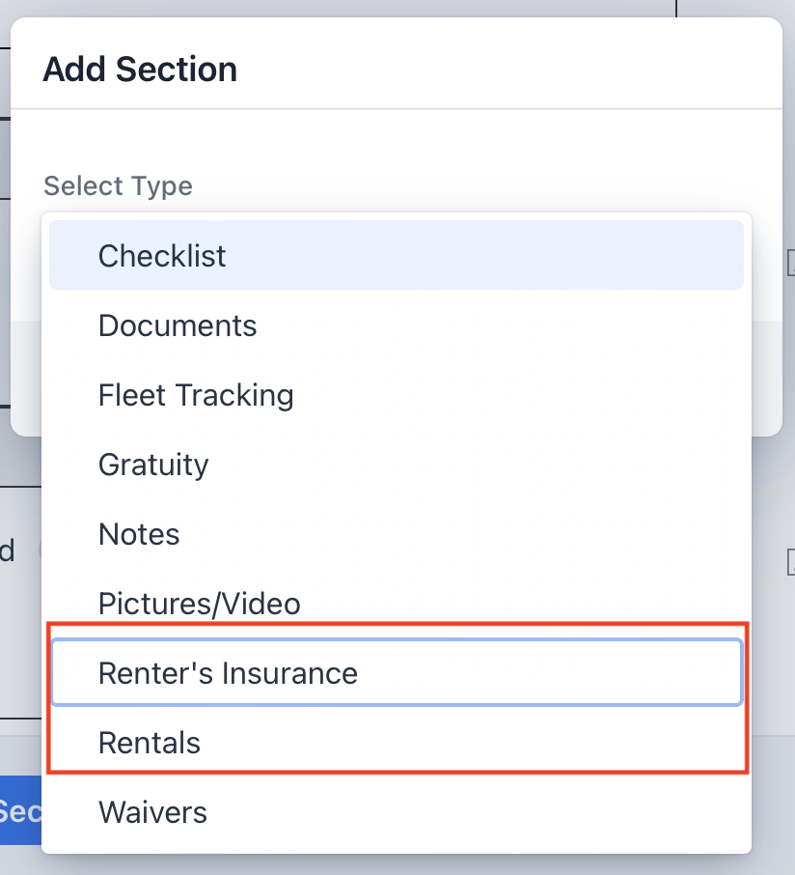This screenshot has height=875, width=795.
Task: Select the highlighted Checklist option
Action: coord(397,255)
